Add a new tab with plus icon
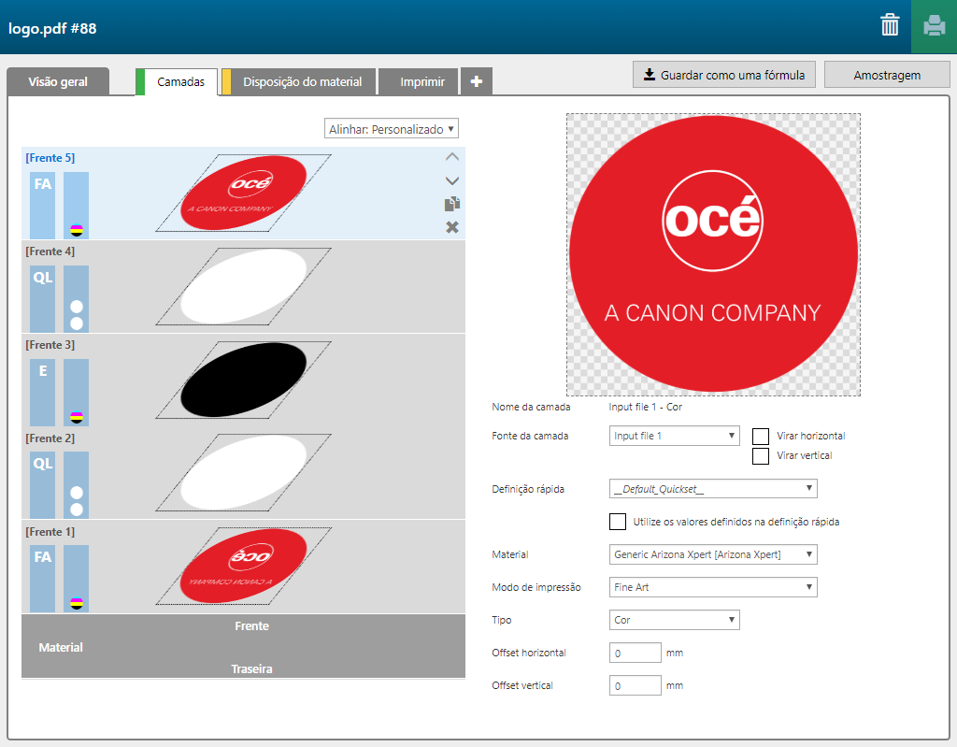 [477, 81]
